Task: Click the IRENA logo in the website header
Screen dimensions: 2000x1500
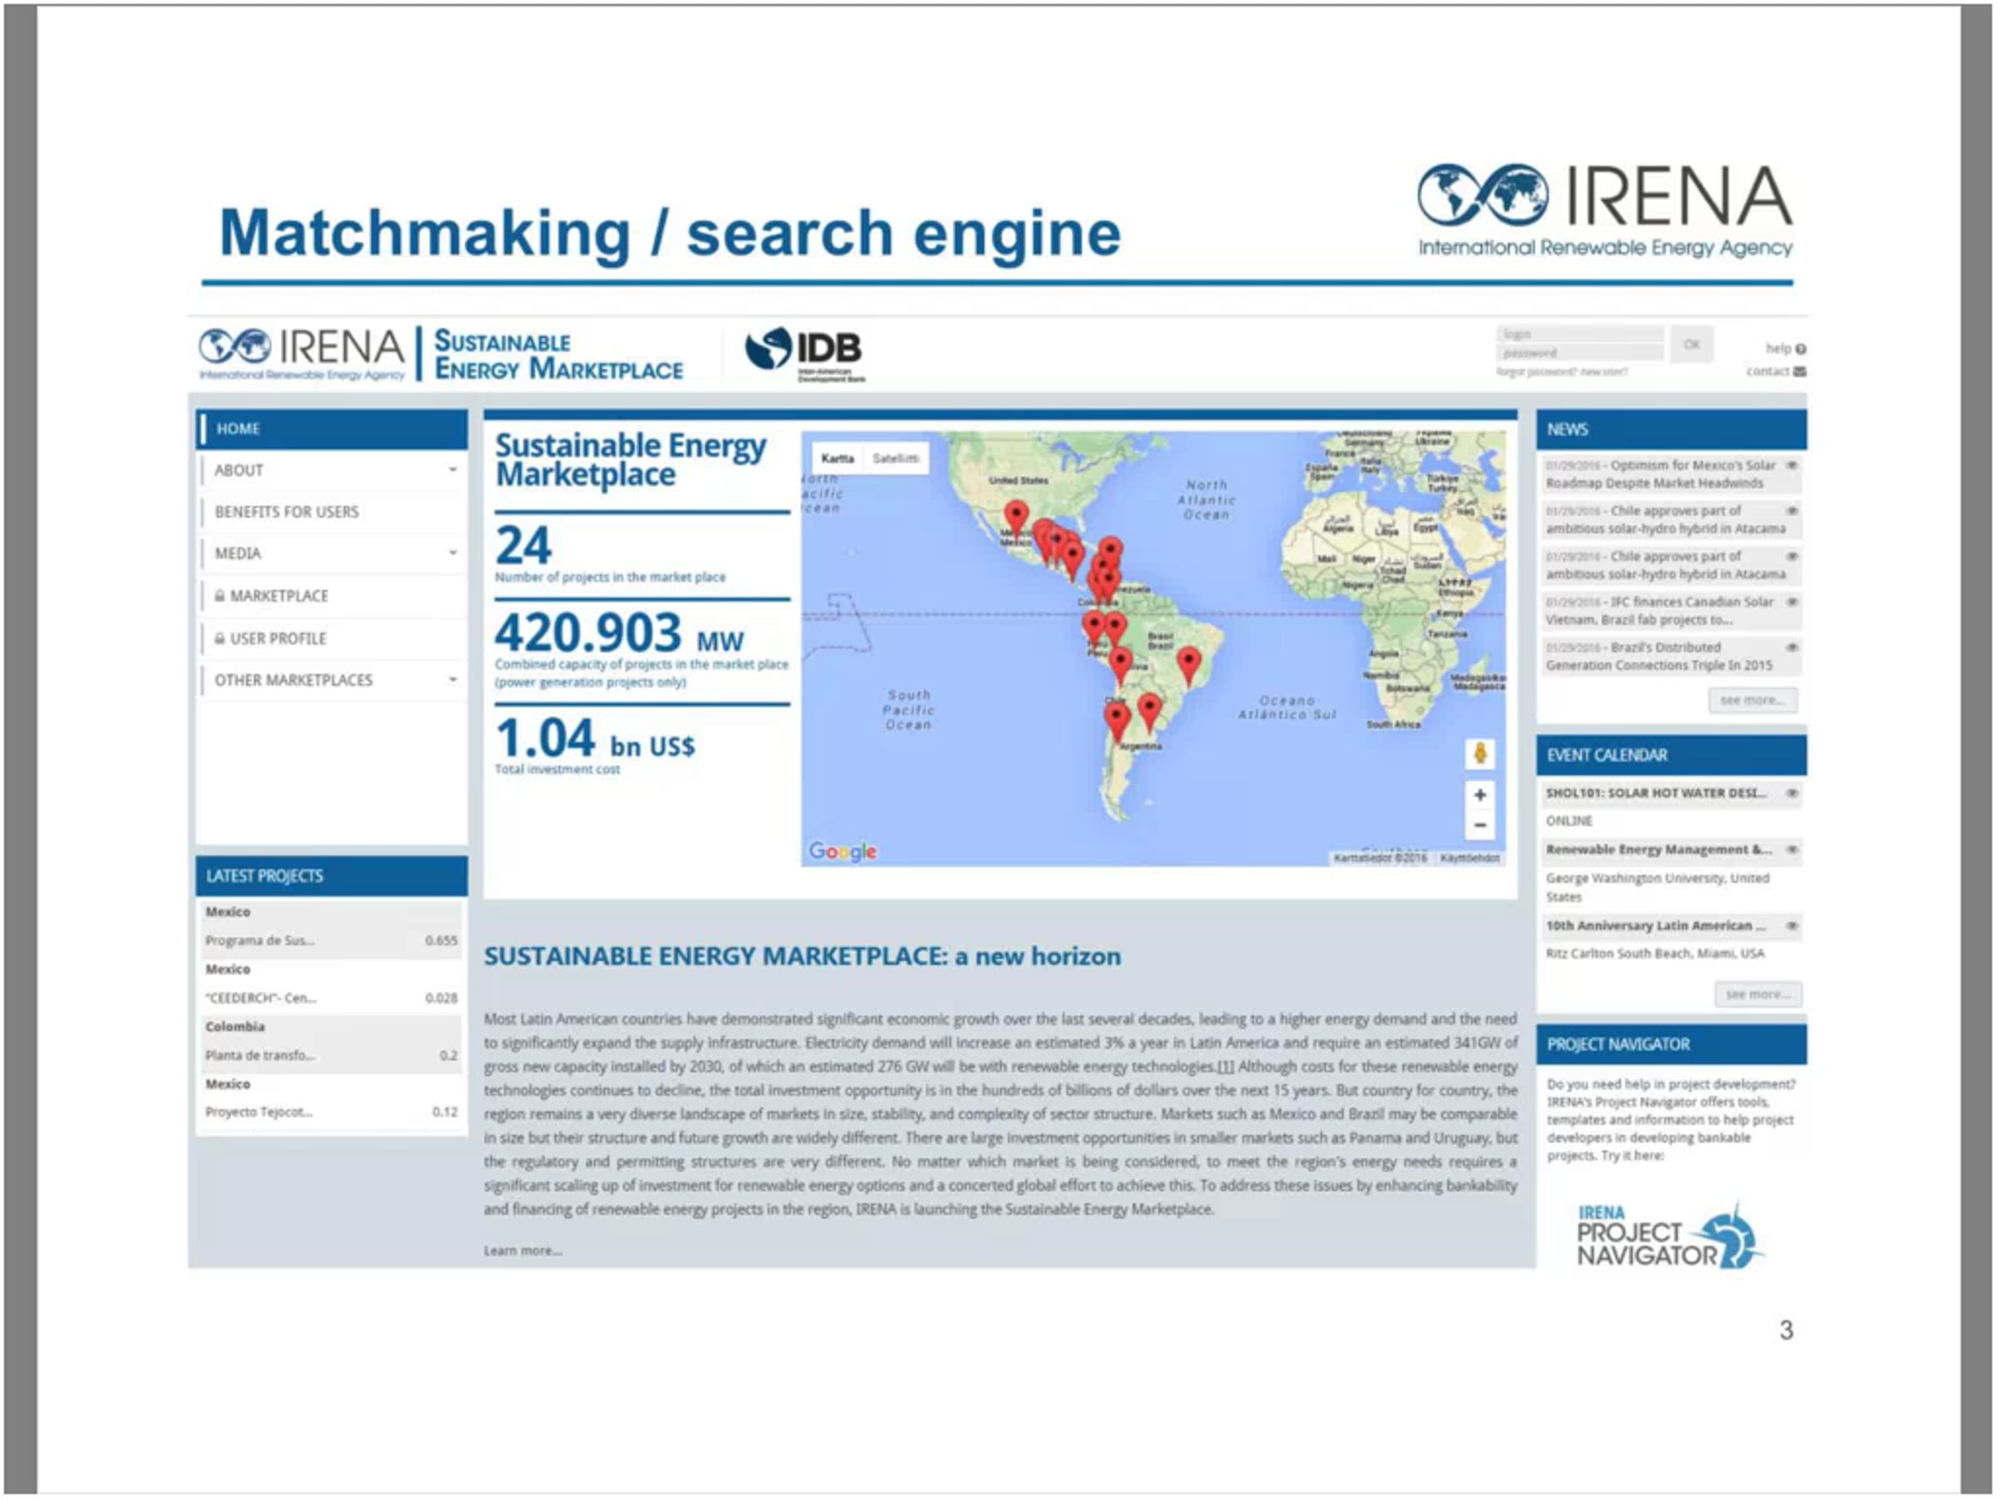Action: (302, 353)
